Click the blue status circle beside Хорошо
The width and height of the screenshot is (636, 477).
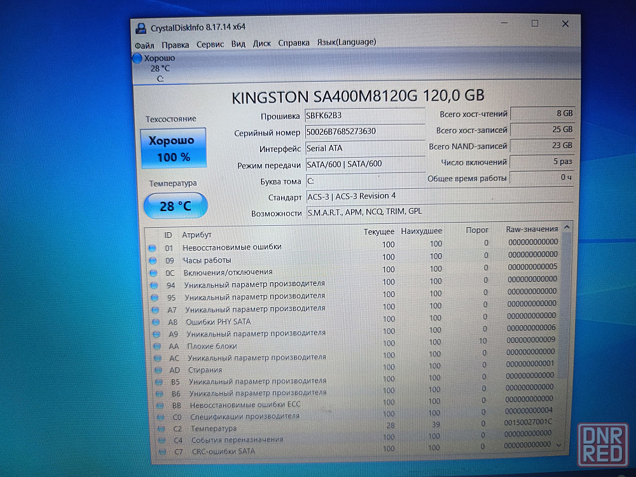137,59
